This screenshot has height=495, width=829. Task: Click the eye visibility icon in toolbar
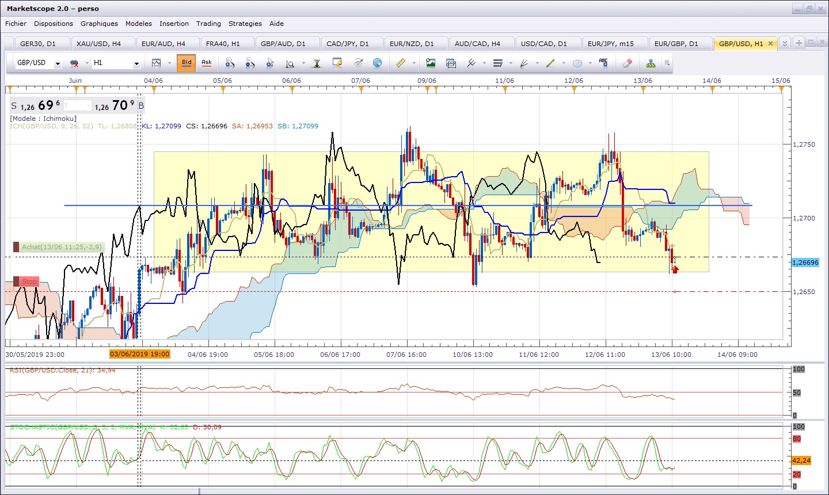tap(358, 63)
